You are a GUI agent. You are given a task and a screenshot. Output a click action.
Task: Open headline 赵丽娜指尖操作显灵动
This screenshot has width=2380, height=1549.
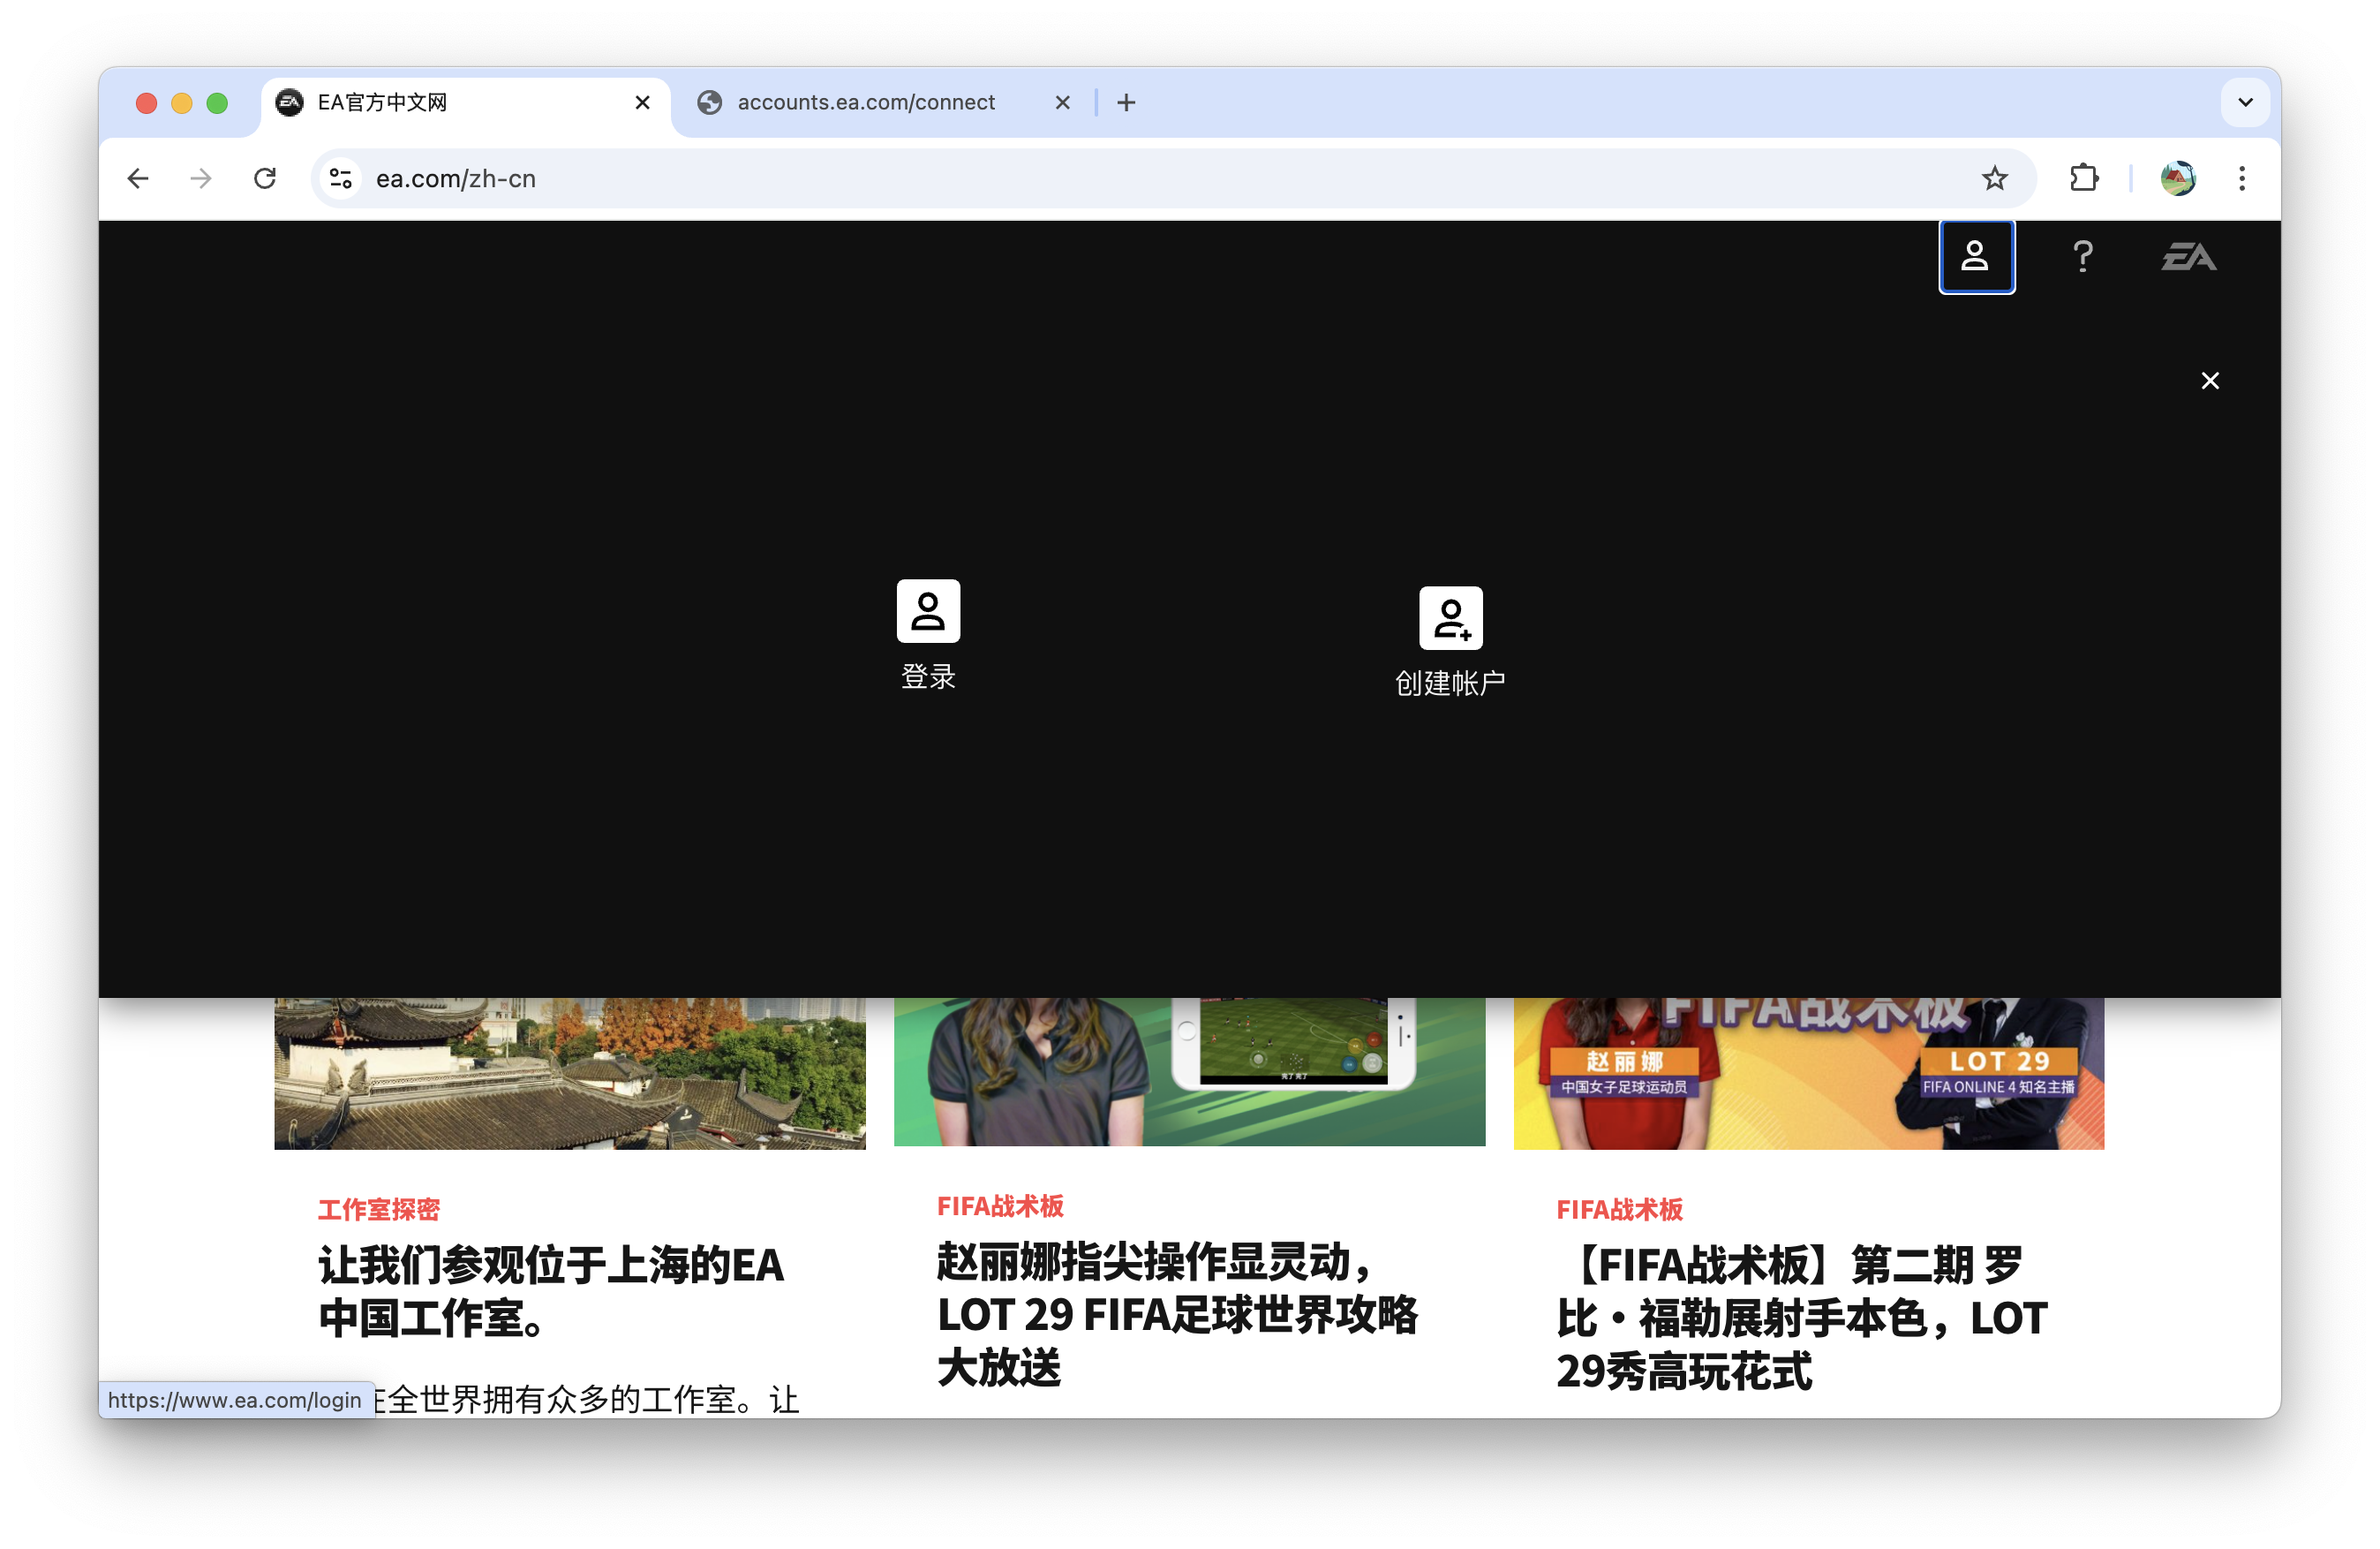tap(1177, 1315)
